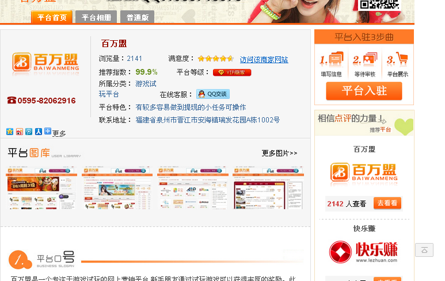
Task: Click the back-to-top arrow button
Action: click(x=424, y=250)
